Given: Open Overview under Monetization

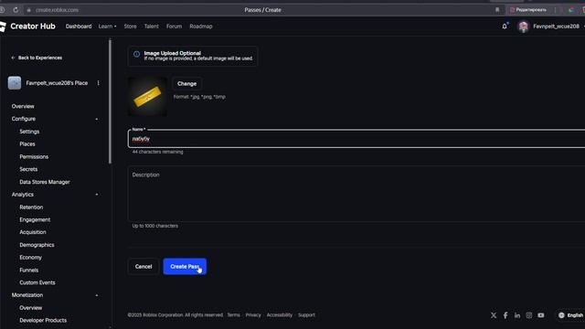Looking at the screenshot, I should pos(30,308).
